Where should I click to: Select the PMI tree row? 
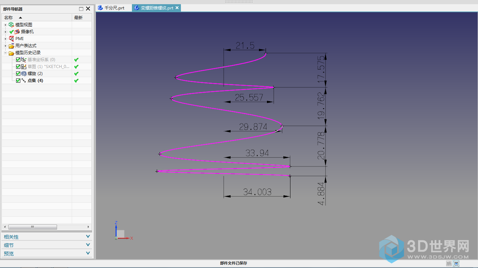(x=47, y=39)
